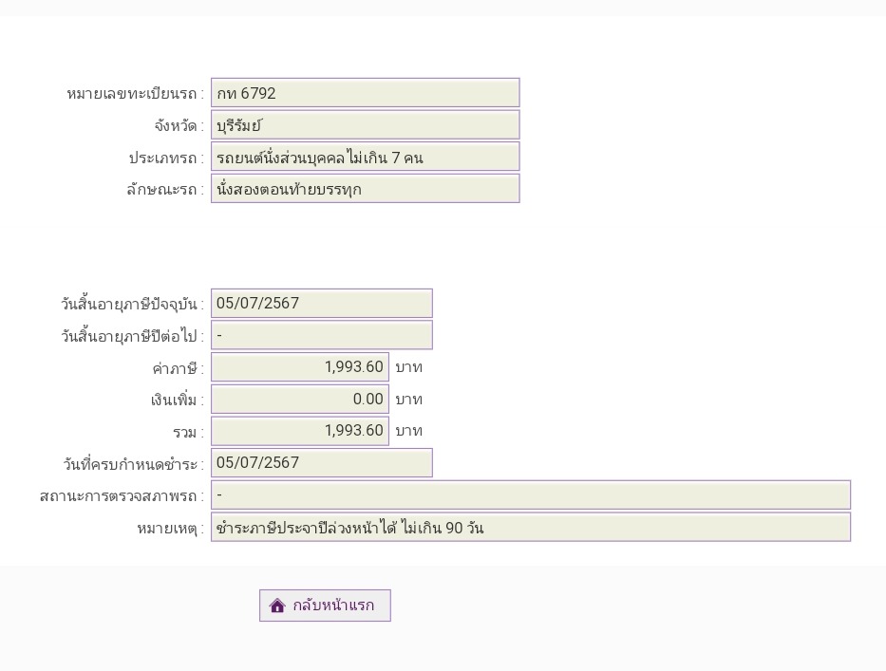Click the label วันสิ้นอายุภาษีปัจจุบัน
The image size is (886, 671).
[132, 304]
